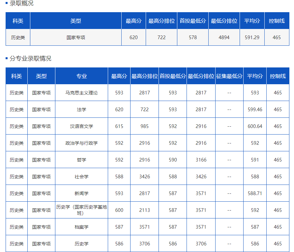Click highest score 615 in 汉语言文学 row
Viewport: 294px width, 252px height.
[x=119, y=126]
